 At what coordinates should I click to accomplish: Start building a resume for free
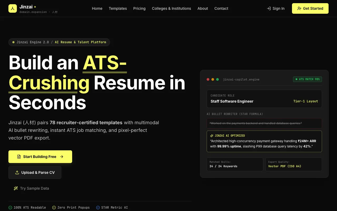coord(40,157)
